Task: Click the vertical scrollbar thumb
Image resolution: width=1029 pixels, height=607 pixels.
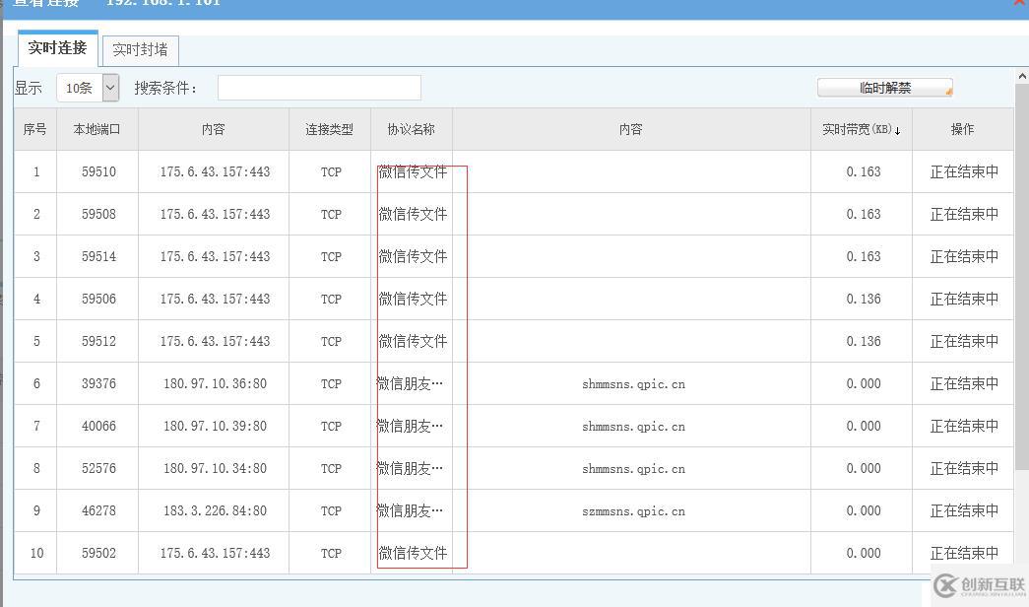Action: click(x=1022, y=276)
